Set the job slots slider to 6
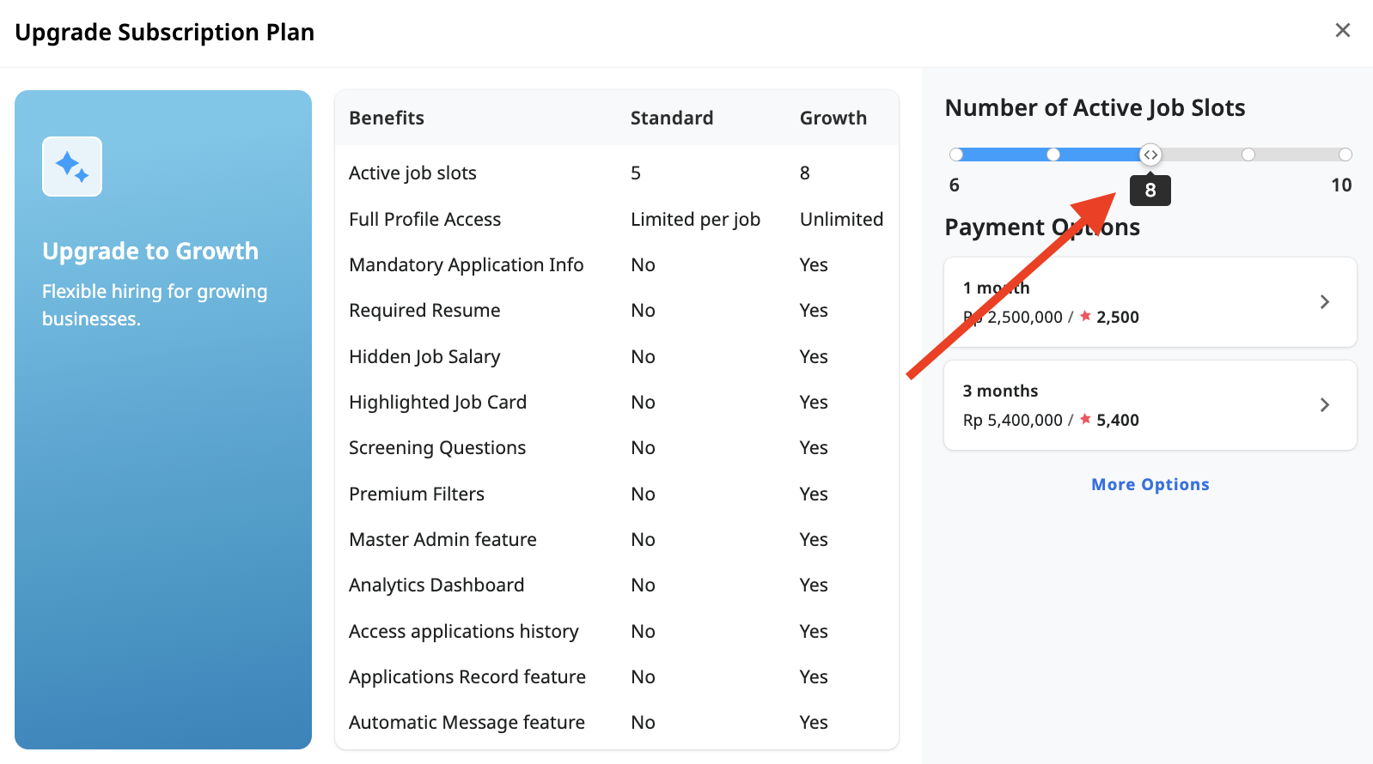Screen dimensions: 1373x764 pyautogui.click(x=956, y=155)
